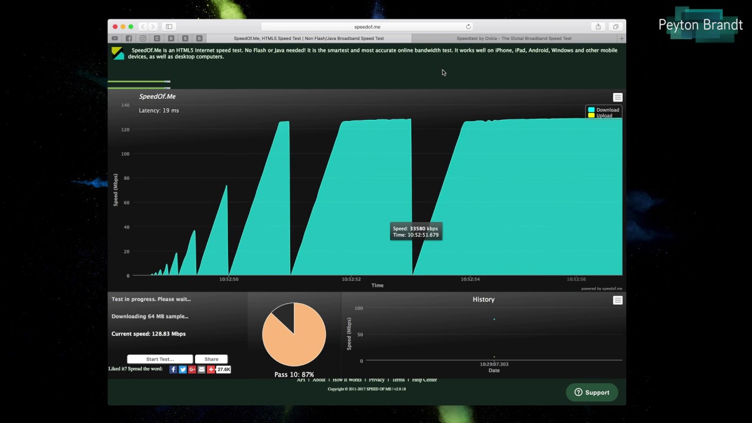Open the YouTube bookmark favicon
This screenshot has height=423, width=752.
click(115, 38)
